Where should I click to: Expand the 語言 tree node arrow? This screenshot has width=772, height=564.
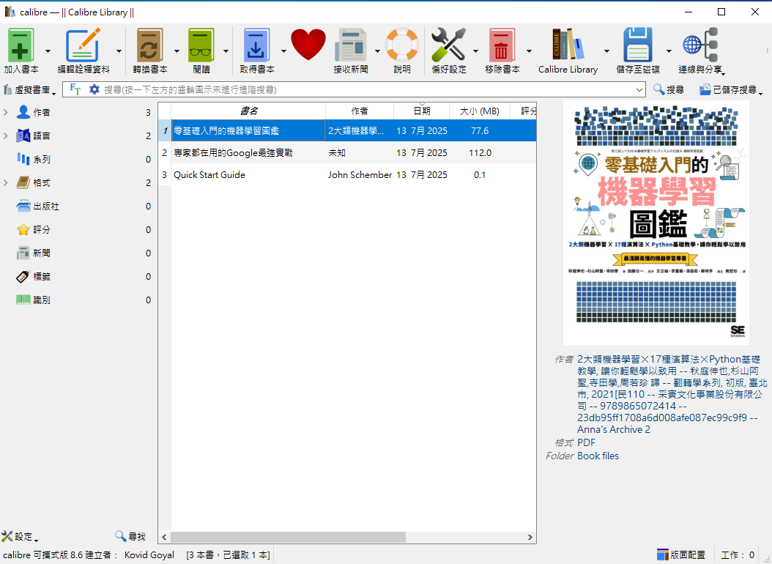(x=6, y=136)
